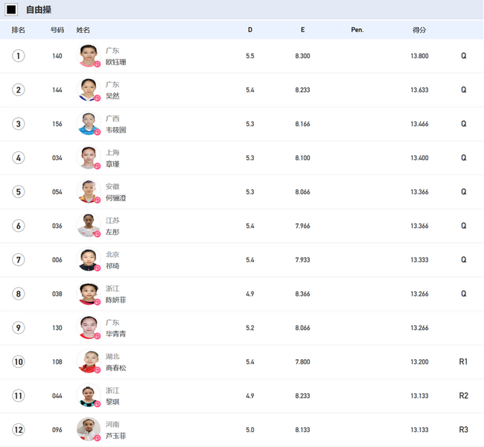Click the name 欧钰珊
The image size is (484, 447).
point(115,62)
